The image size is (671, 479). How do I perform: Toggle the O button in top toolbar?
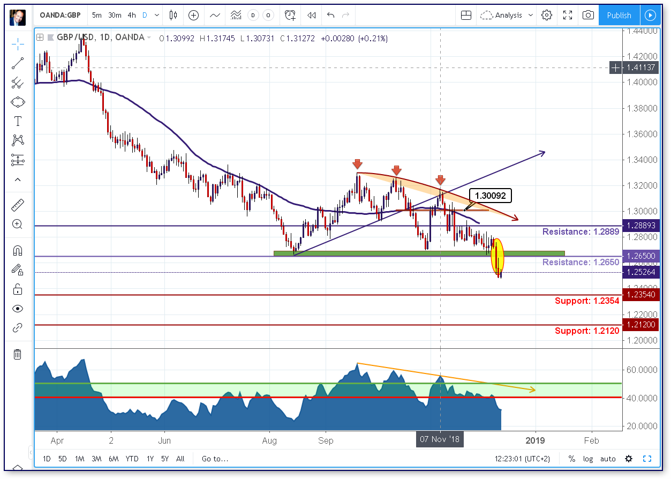coord(268,15)
